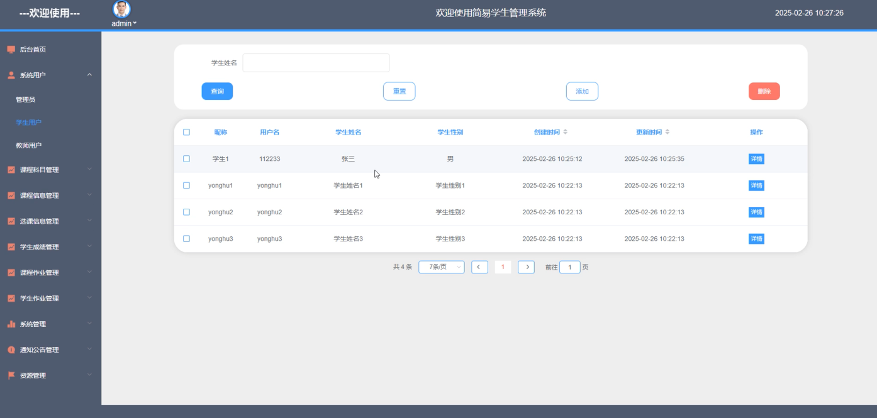Expand 资源管理 menu chevron
The width and height of the screenshot is (877, 418).
click(89, 375)
